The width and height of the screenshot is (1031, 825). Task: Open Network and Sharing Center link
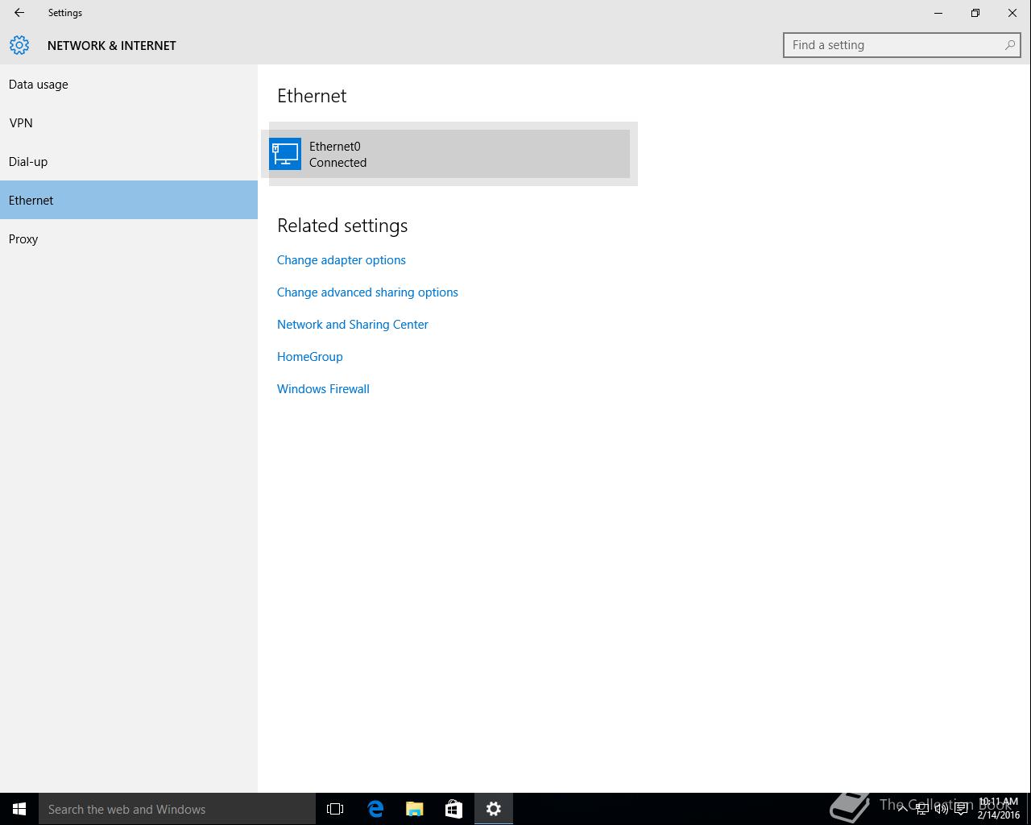353,325
